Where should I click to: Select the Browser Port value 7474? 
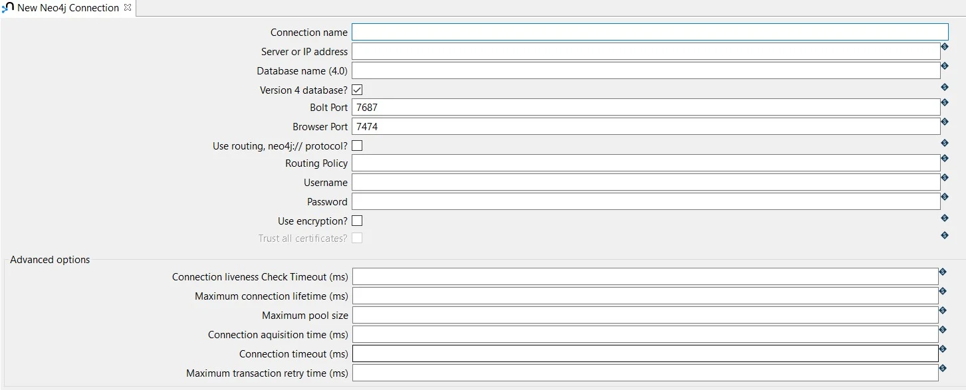point(598,126)
